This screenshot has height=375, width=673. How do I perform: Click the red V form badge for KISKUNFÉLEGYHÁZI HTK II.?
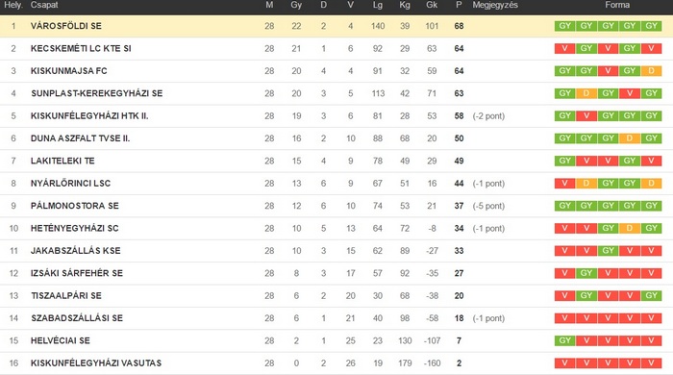[586, 115]
